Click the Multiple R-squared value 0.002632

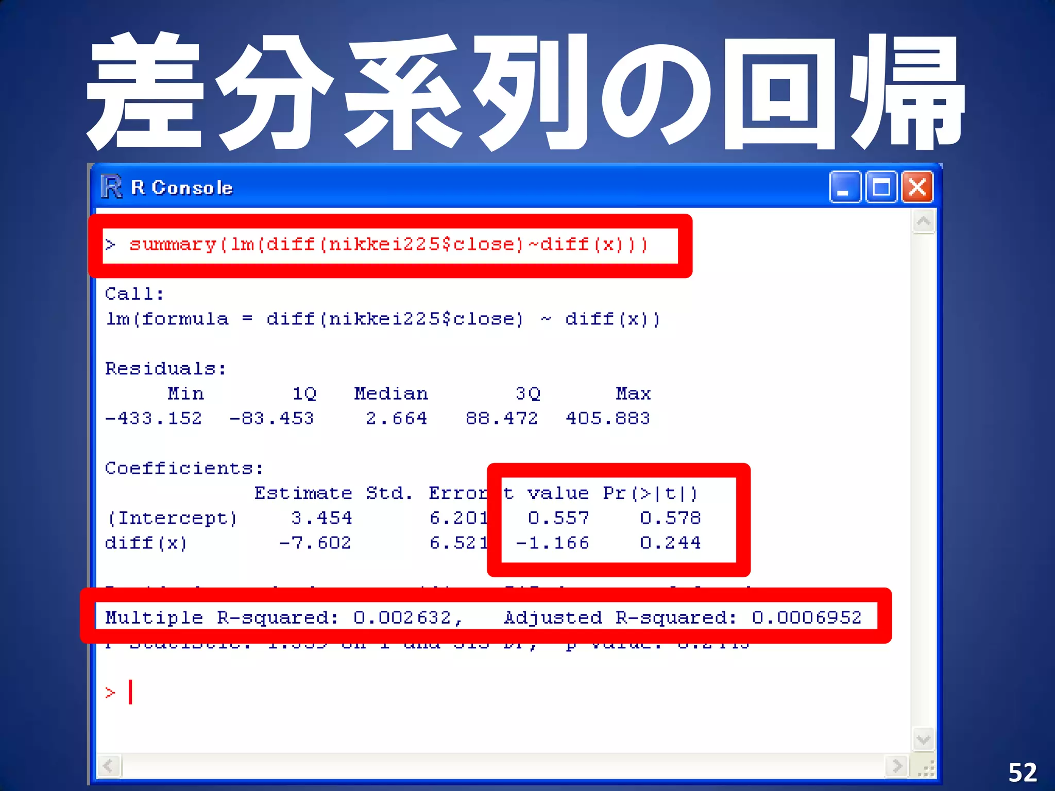402,617
